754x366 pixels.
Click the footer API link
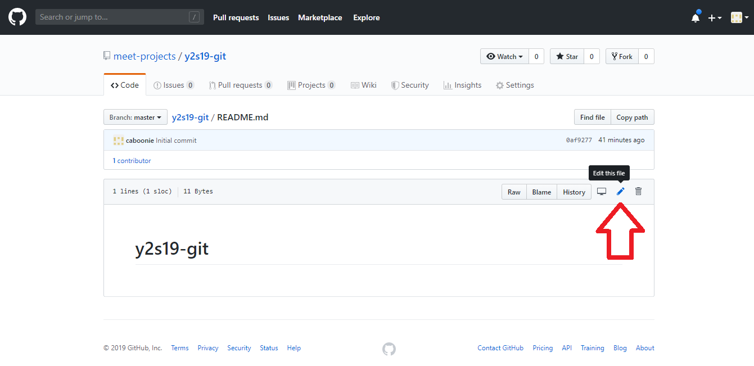click(x=567, y=348)
